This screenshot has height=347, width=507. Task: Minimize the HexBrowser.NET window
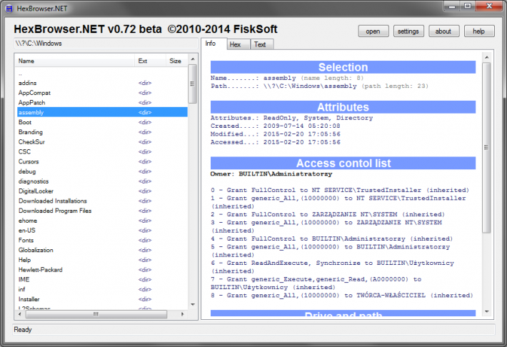452,6
